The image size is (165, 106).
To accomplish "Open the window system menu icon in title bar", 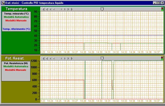I will pos(3,3).
